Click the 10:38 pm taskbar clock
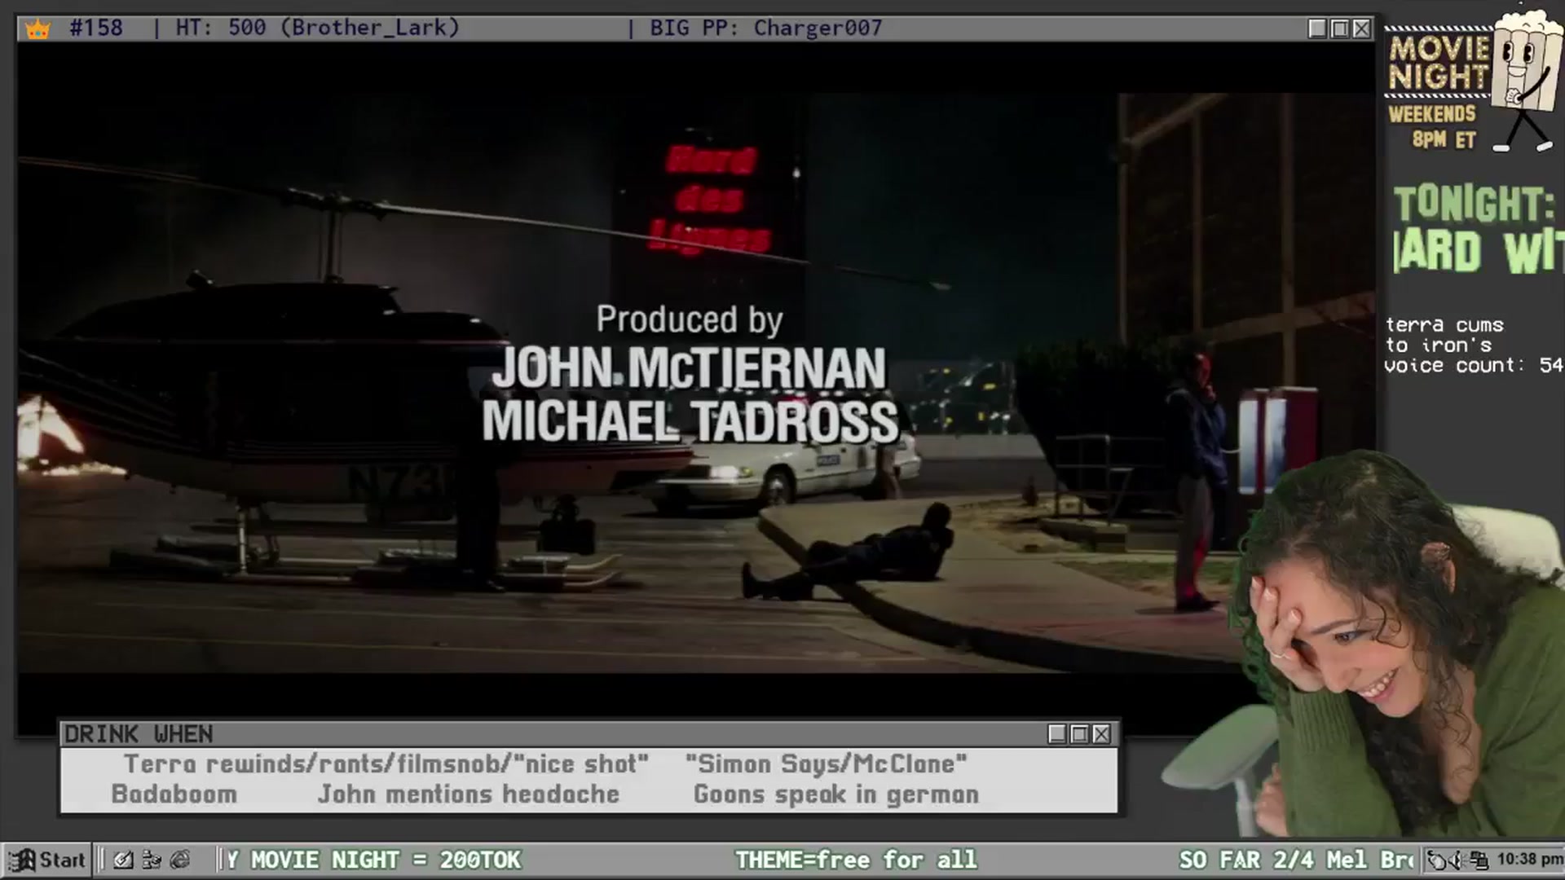Image resolution: width=1565 pixels, height=880 pixels. (1529, 859)
